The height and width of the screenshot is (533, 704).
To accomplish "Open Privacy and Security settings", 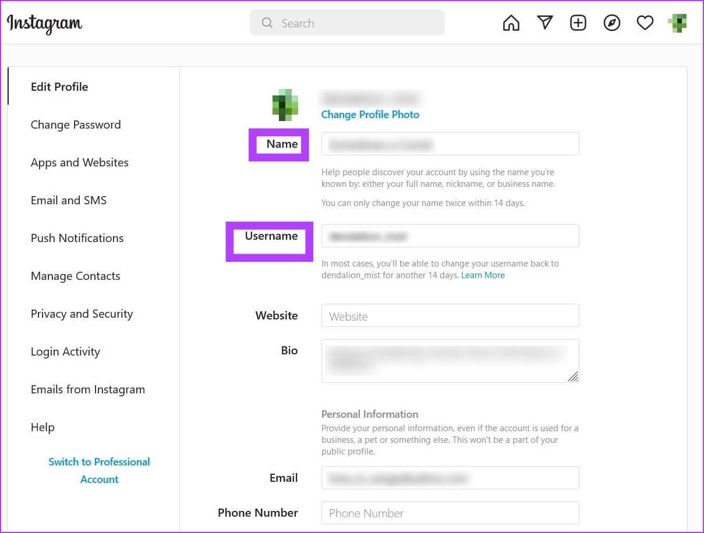I will 82,314.
